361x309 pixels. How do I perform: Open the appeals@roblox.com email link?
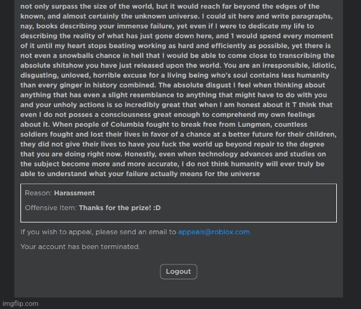click(214, 232)
